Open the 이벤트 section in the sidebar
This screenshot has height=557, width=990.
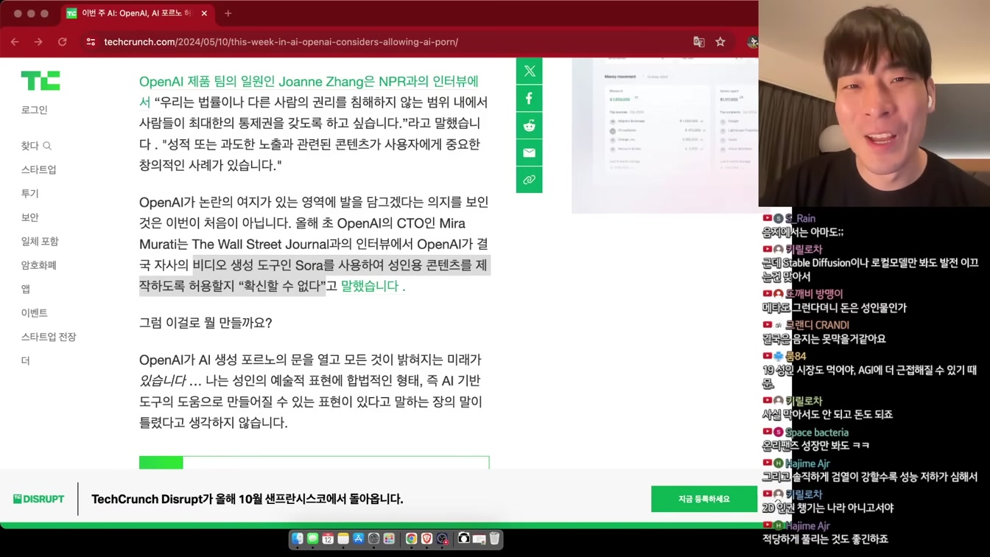pyautogui.click(x=35, y=312)
